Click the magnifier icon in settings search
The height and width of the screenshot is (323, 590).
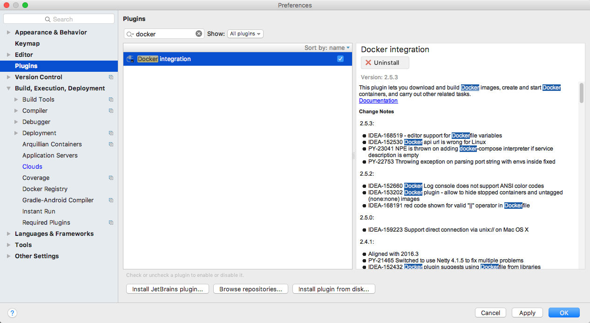coord(47,19)
